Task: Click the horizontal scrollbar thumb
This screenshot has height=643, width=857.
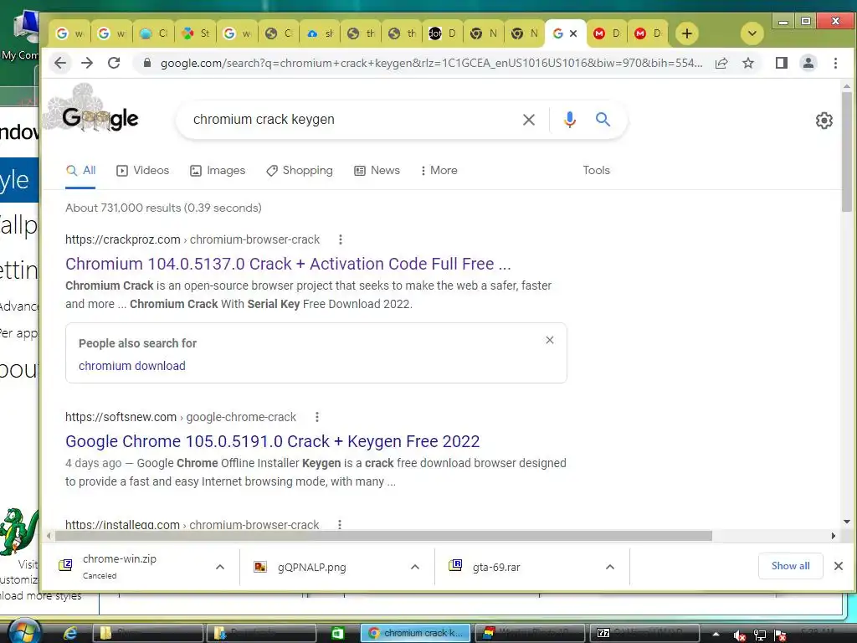Action: [x=383, y=536]
